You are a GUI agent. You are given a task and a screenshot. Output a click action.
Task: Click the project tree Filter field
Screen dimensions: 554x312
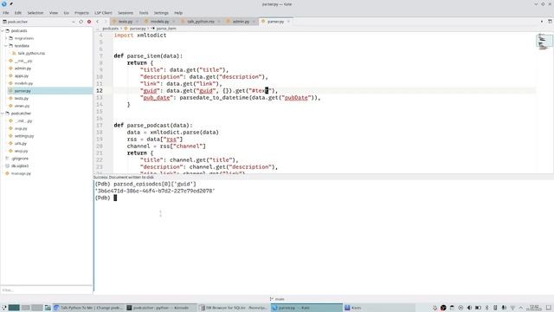(x=46, y=290)
